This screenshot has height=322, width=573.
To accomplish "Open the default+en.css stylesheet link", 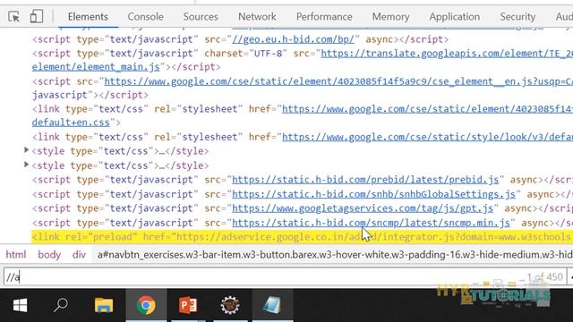I will [71, 123].
